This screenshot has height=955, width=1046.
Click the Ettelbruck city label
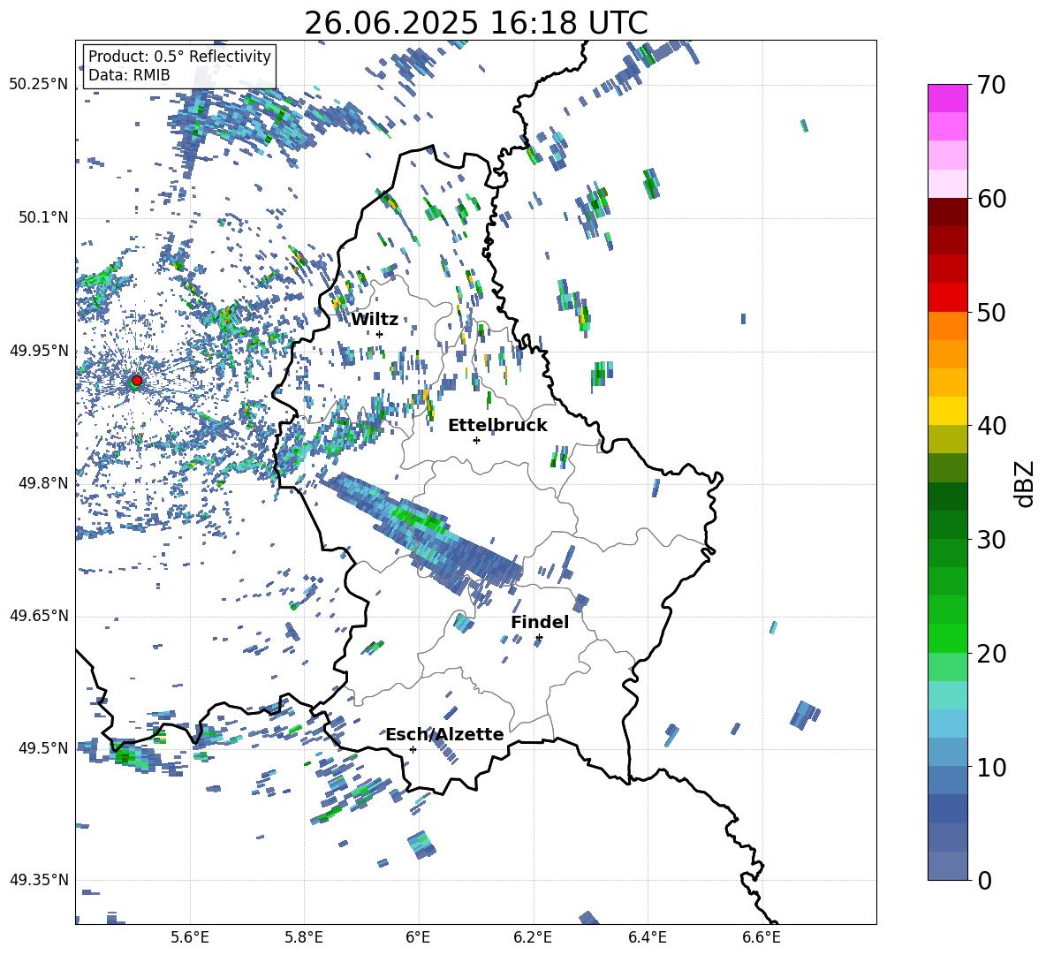click(497, 426)
